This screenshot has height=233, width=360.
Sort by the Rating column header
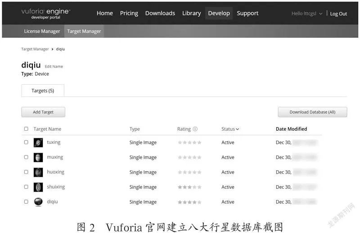click(x=184, y=129)
